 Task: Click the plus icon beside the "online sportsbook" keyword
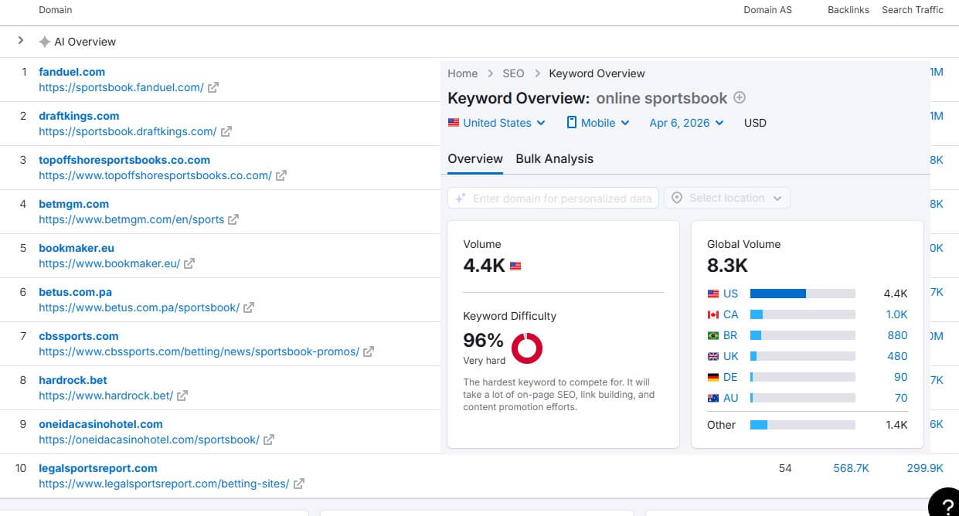(740, 98)
